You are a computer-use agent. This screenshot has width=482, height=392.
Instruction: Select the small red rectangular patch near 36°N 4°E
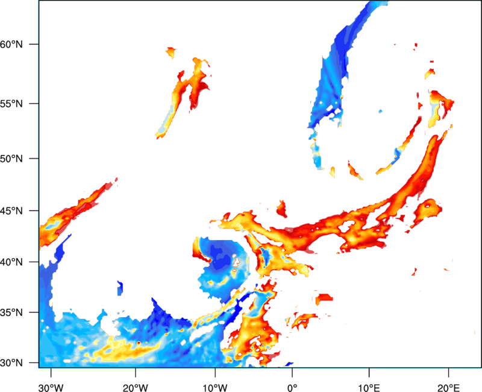(x=324, y=298)
